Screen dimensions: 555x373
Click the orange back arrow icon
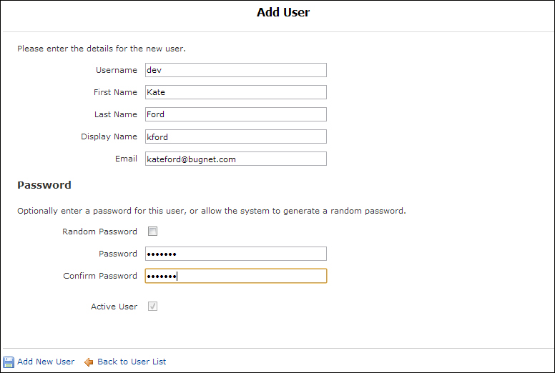[x=89, y=362]
